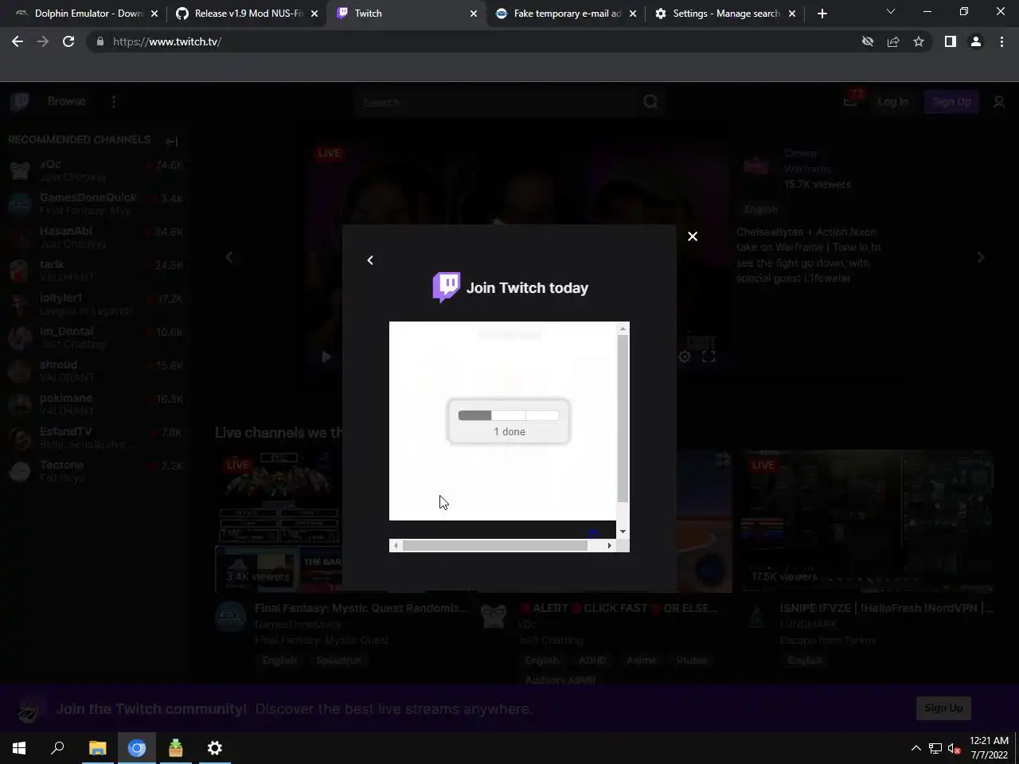Bookmark this page with the star
1019x764 pixels.
(919, 41)
